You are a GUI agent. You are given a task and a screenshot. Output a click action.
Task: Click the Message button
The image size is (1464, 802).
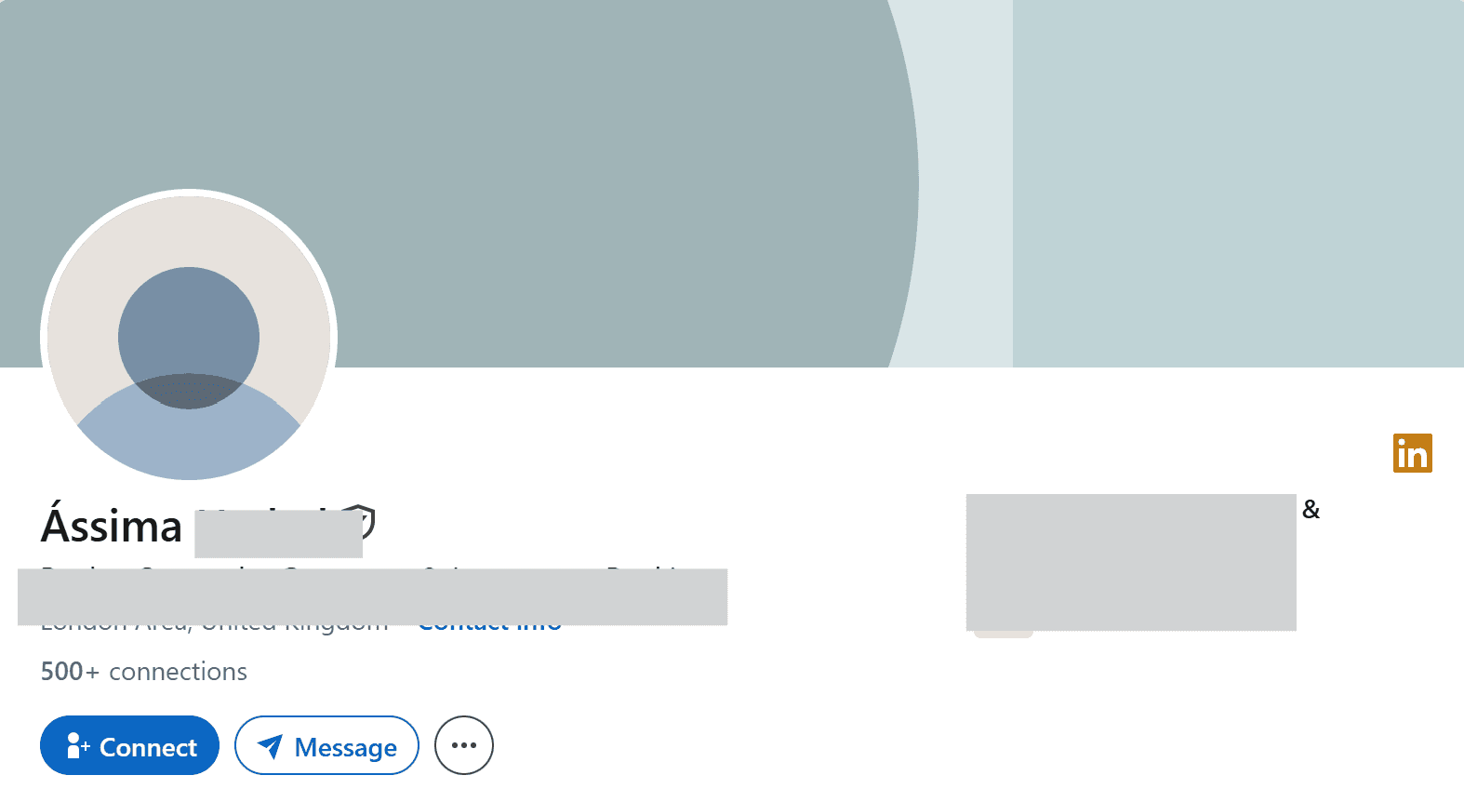[326, 745]
